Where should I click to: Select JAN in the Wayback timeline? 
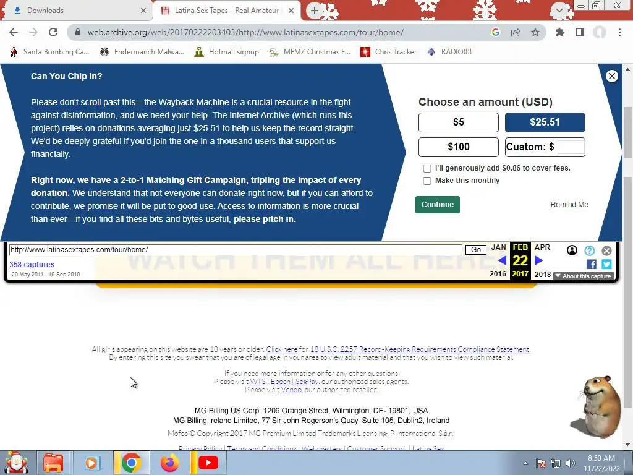(x=499, y=247)
